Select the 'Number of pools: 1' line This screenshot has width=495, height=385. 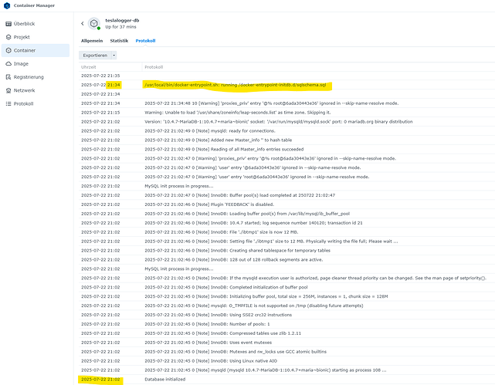(x=286, y=324)
